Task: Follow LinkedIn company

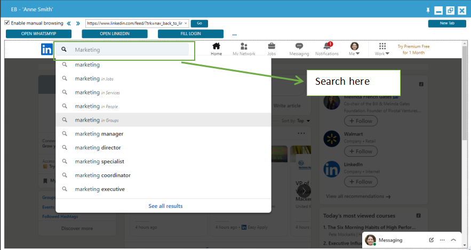Action: pyautogui.click(x=361, y=182)
